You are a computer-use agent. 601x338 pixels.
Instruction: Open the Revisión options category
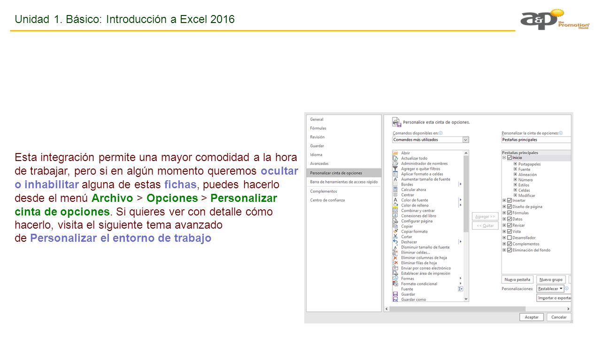tap(344, 137)
